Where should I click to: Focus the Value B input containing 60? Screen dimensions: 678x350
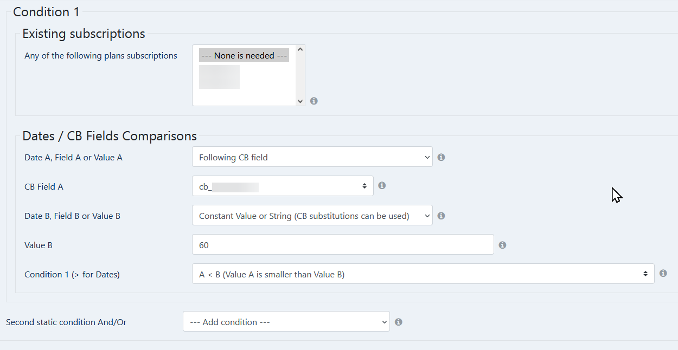point(343,245)
